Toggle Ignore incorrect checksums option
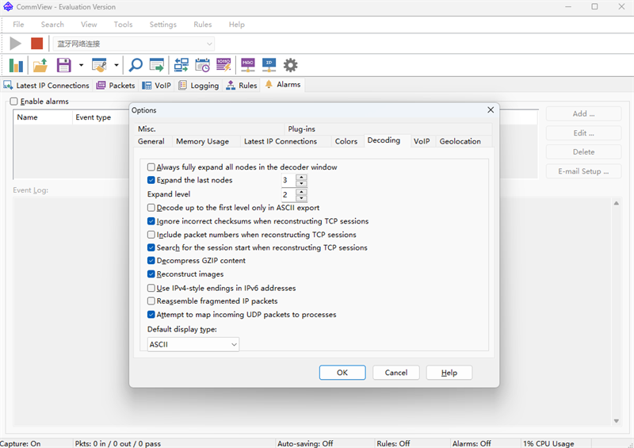634x448 pixels. tap(151, 221)
